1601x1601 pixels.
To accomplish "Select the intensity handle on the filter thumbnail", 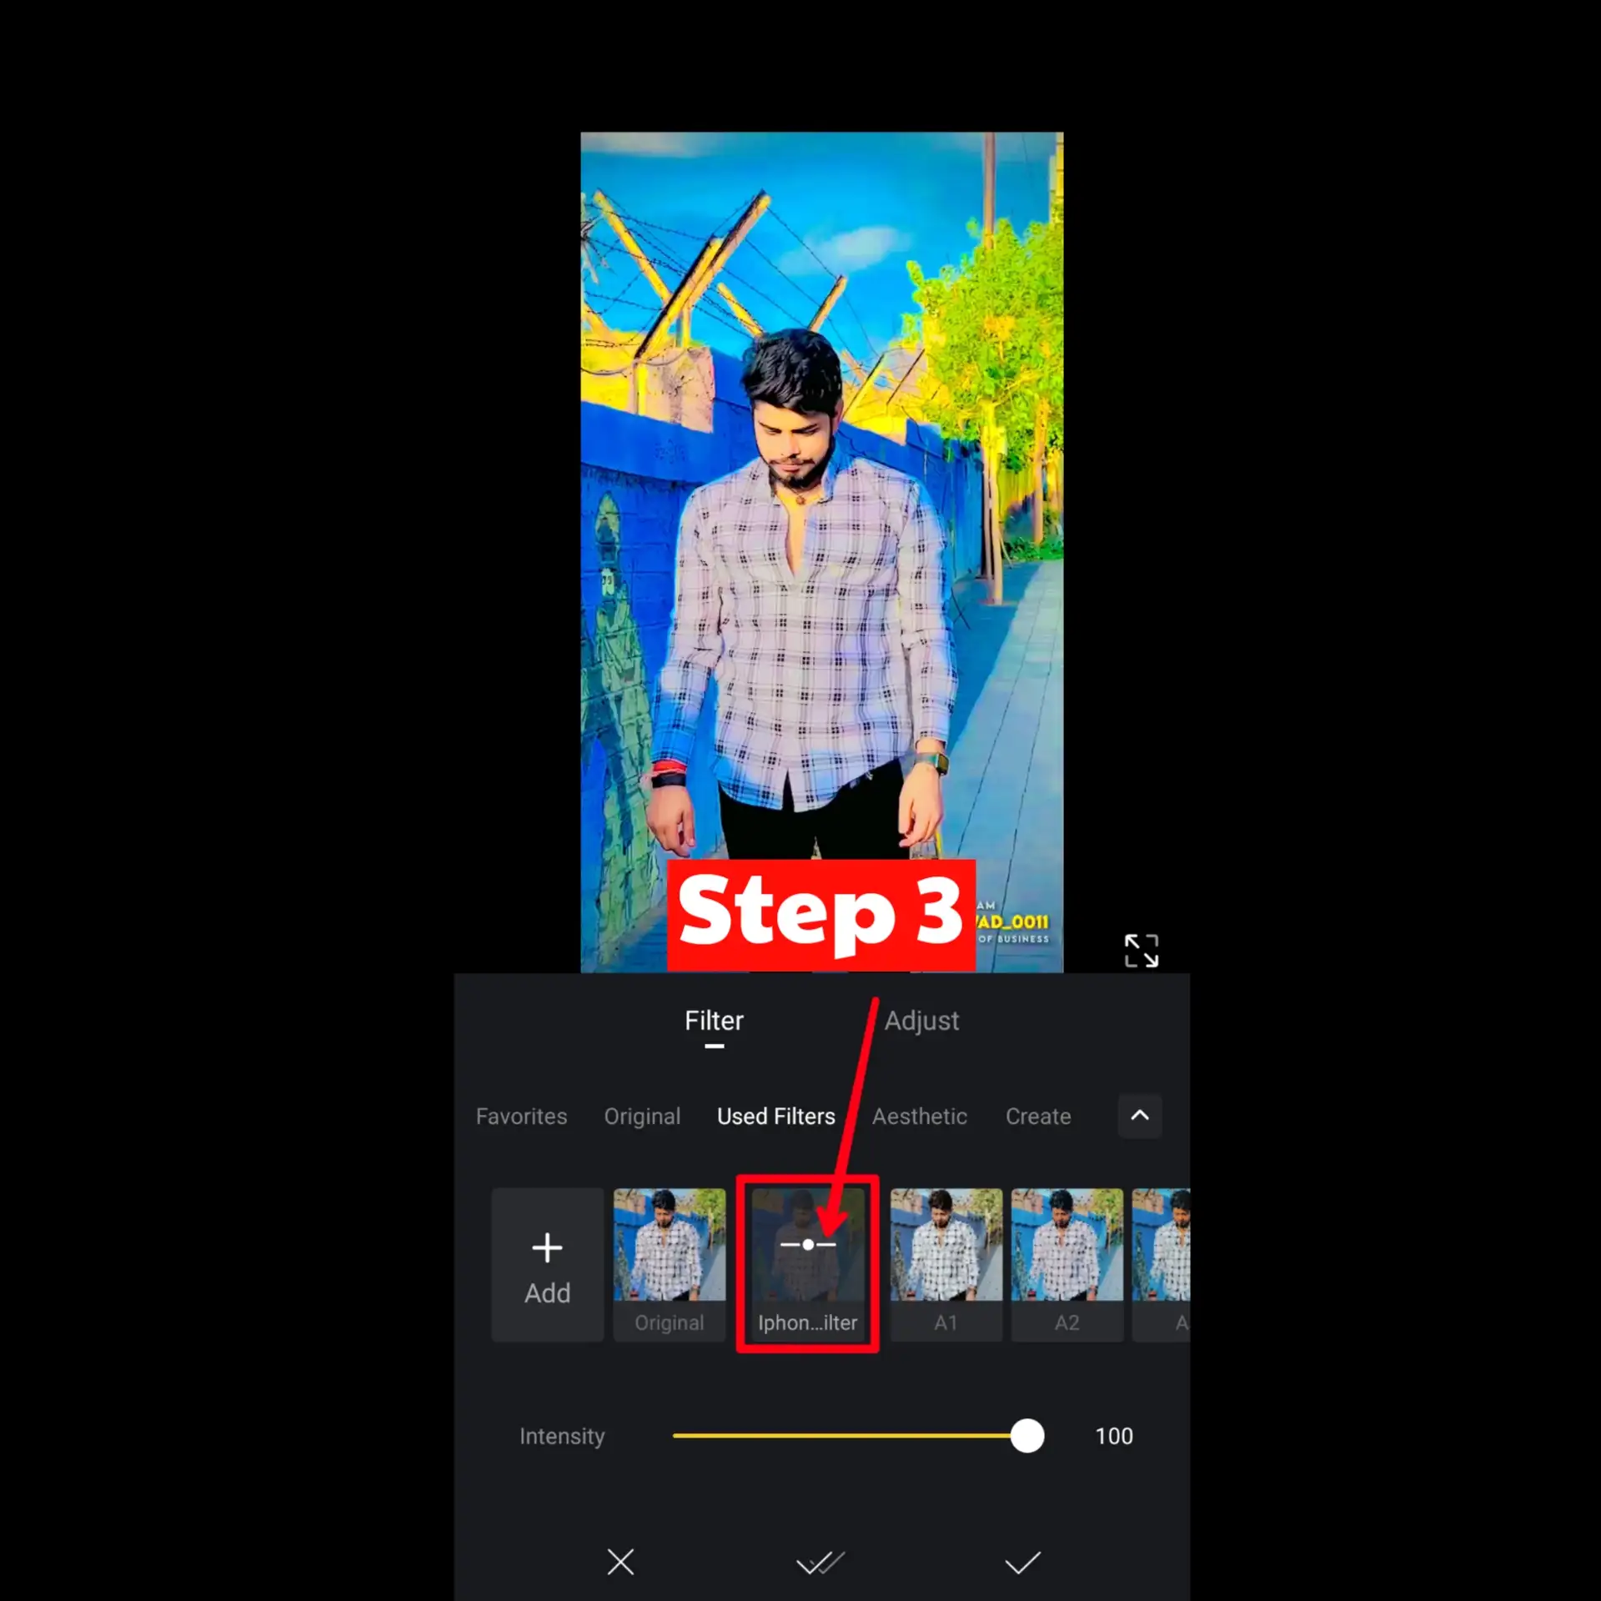I will pyautogui.click(x=807, y=1244).
